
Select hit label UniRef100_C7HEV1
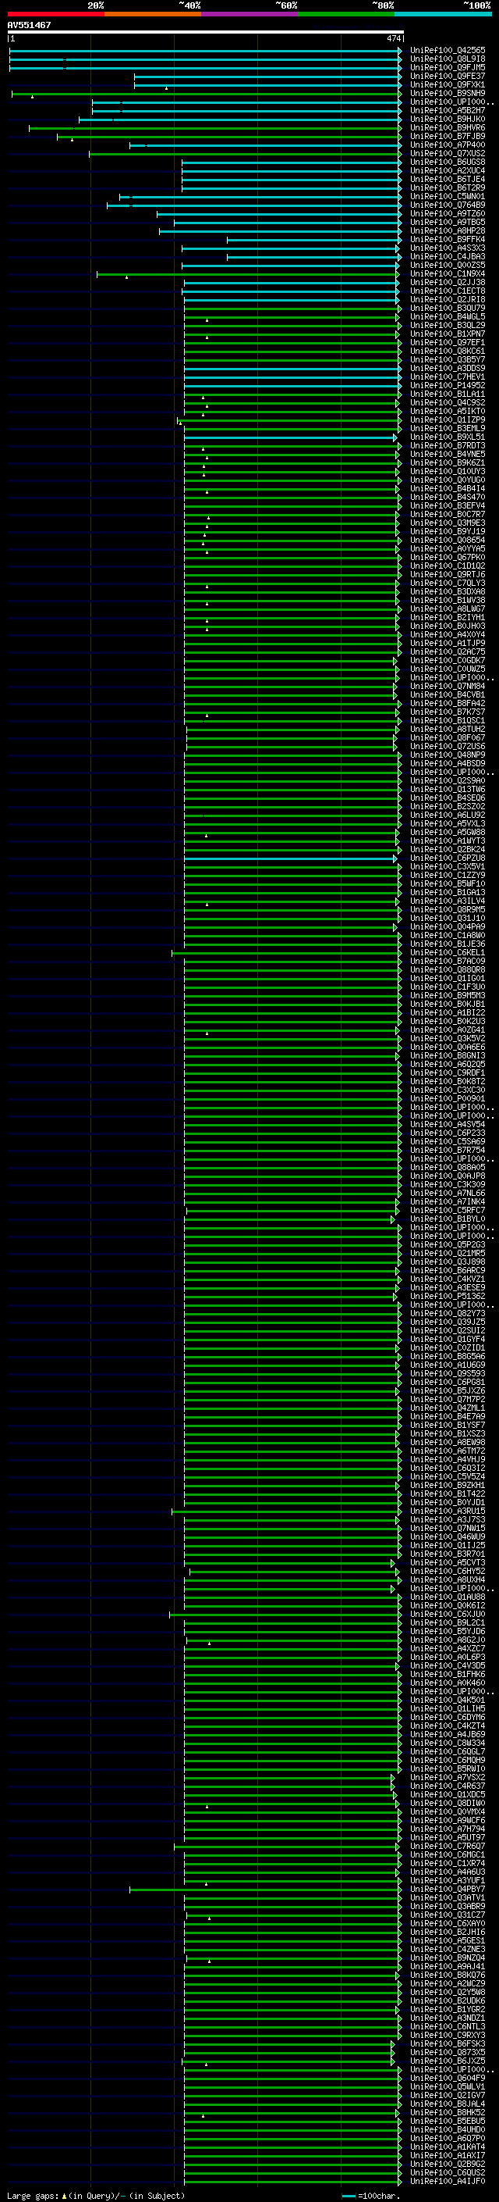tap(448, 377)
